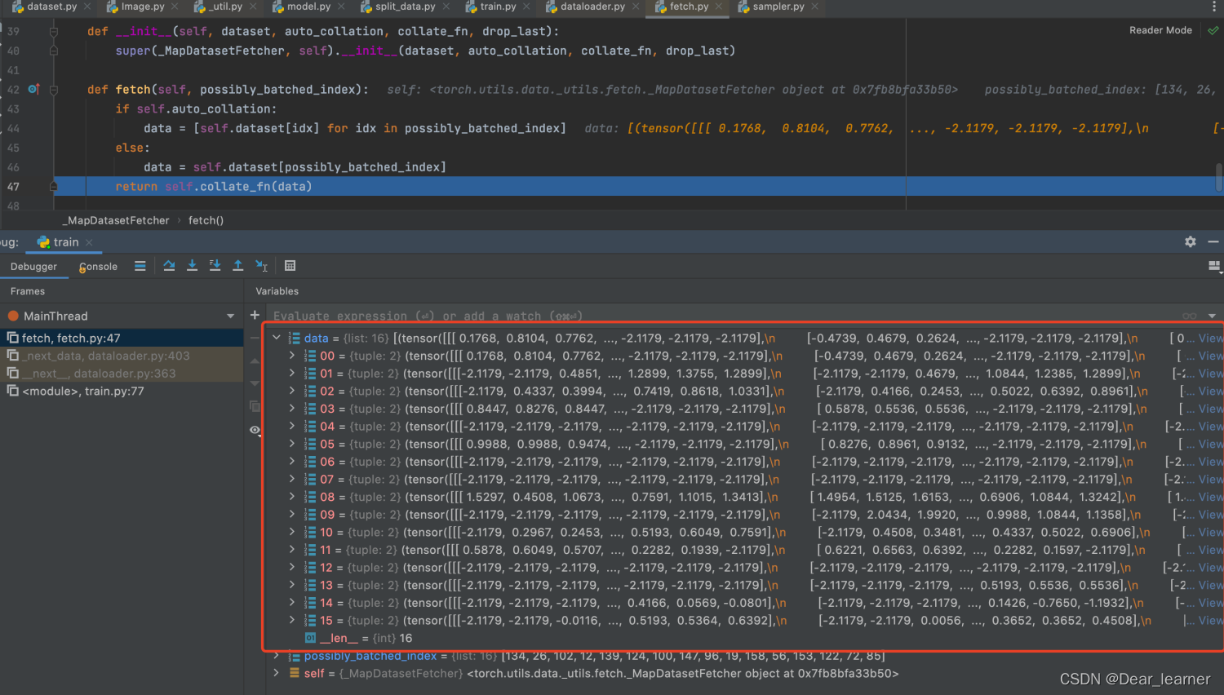This screenshot has width=1224, height=695.
Task: Click the show execution point icon
Action: pyautogui.click(x=140, y=266)
